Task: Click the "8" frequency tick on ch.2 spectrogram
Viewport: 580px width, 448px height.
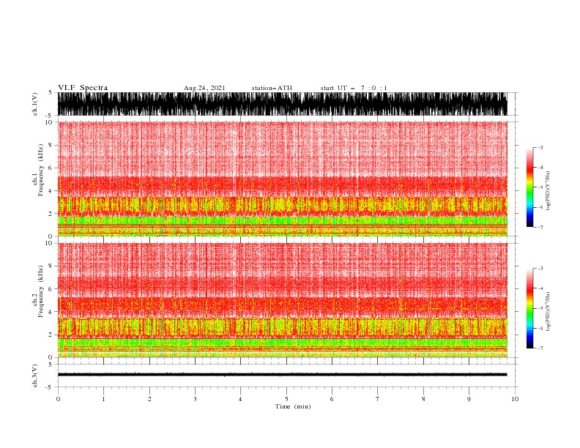Action: (51, 266)
